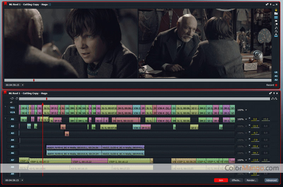Open timeline timecode dropdown arrow
Screen dimensions: 283x187
click(x=22, y=180)
